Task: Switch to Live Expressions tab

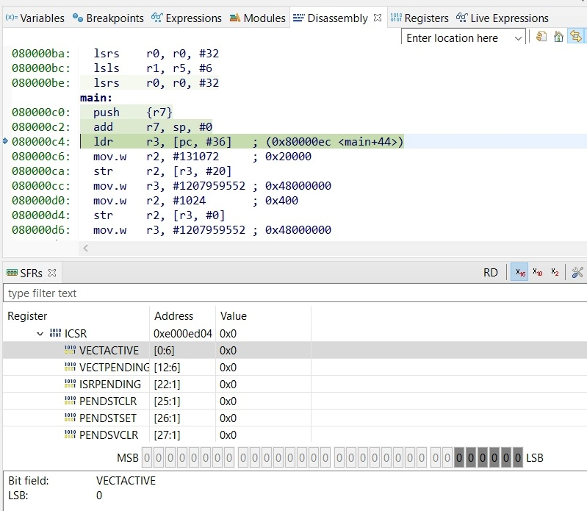Action: coord(503,18)
